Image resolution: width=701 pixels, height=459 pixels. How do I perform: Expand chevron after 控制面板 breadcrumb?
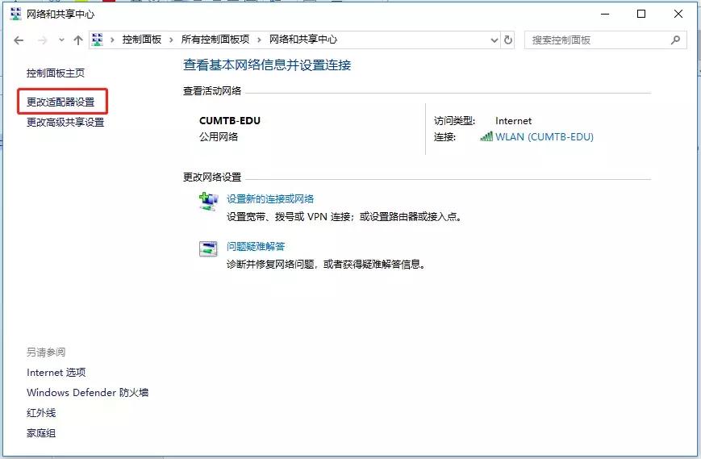coord(171,40)
